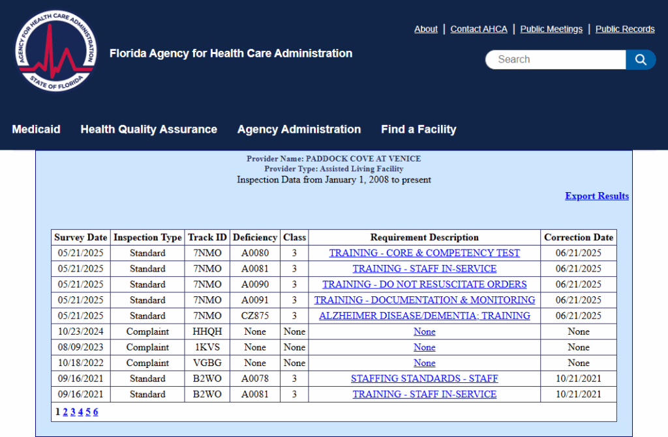Click the Deficiency column header

(255, 238)
